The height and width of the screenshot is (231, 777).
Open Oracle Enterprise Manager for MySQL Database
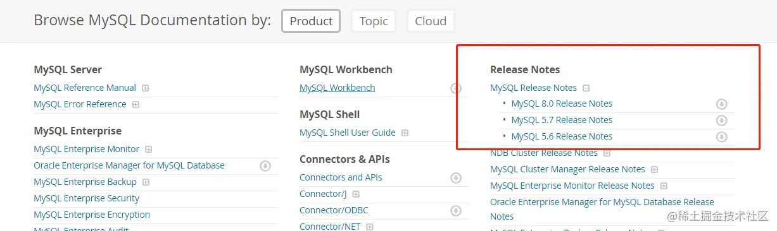(x=129, y=165)
